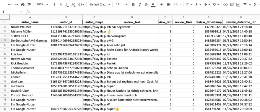
Task: Select the cell Ich bin begeistert
Action: click(132, 27)
